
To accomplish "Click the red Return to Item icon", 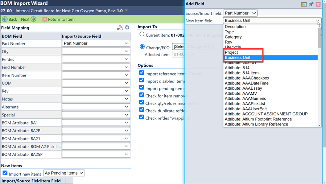I will click(45, 19).
